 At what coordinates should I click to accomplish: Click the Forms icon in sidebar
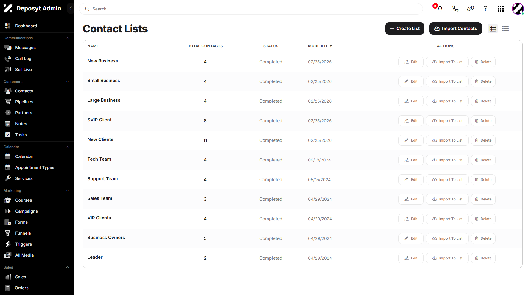pyautogui.click(x=8, y=222)
